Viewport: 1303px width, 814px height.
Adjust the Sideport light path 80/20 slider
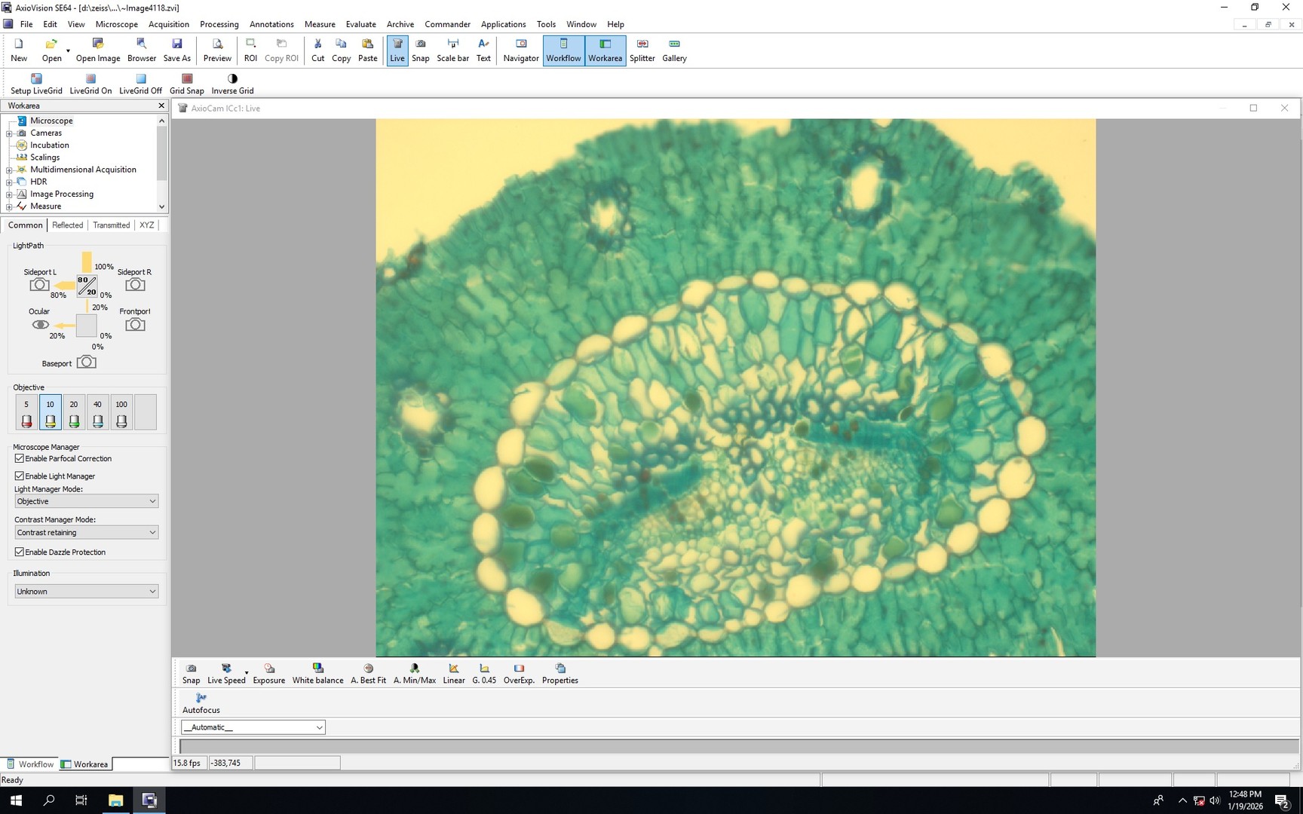[x=85, y=286]
